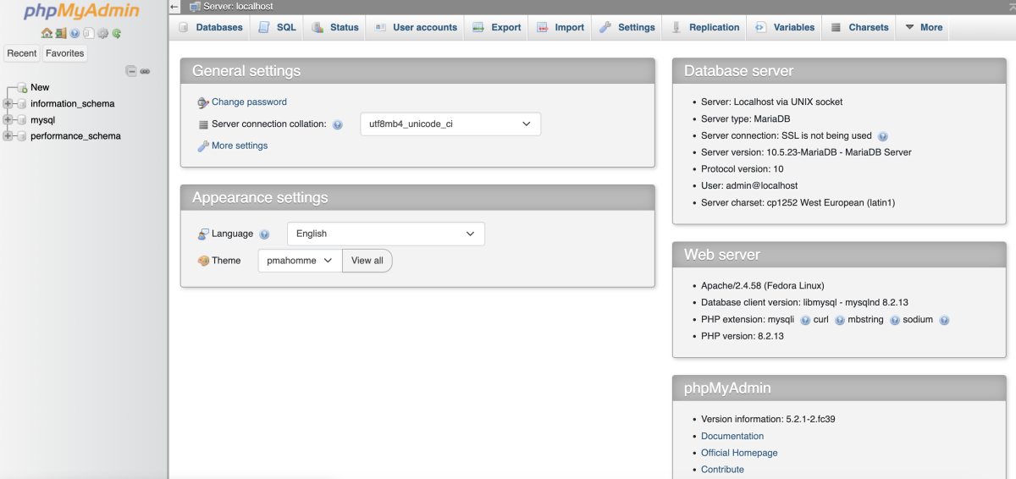This screenshot has width=1016, height=479.
Task: Click the 'PHP version: 8.2.13' text
Action: pyautogui.click(x=743, y=337)
